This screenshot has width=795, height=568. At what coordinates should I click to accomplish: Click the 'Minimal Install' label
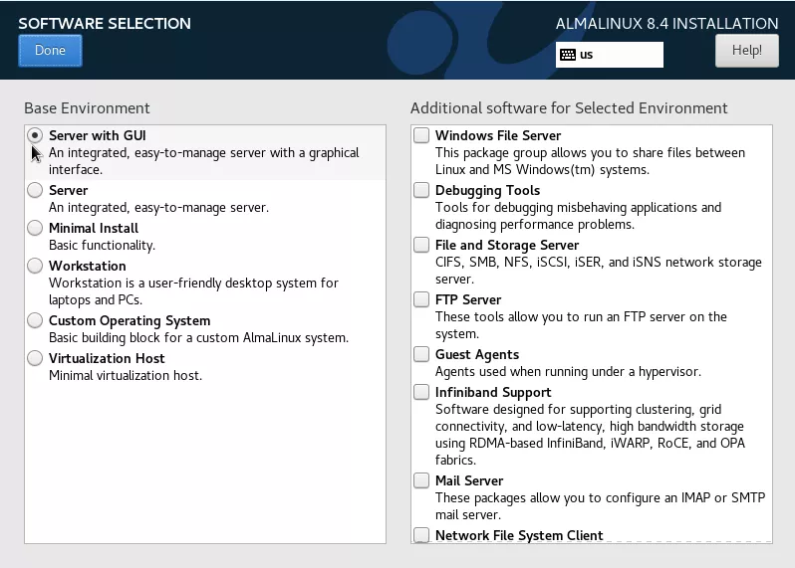[x=94, y=228]
